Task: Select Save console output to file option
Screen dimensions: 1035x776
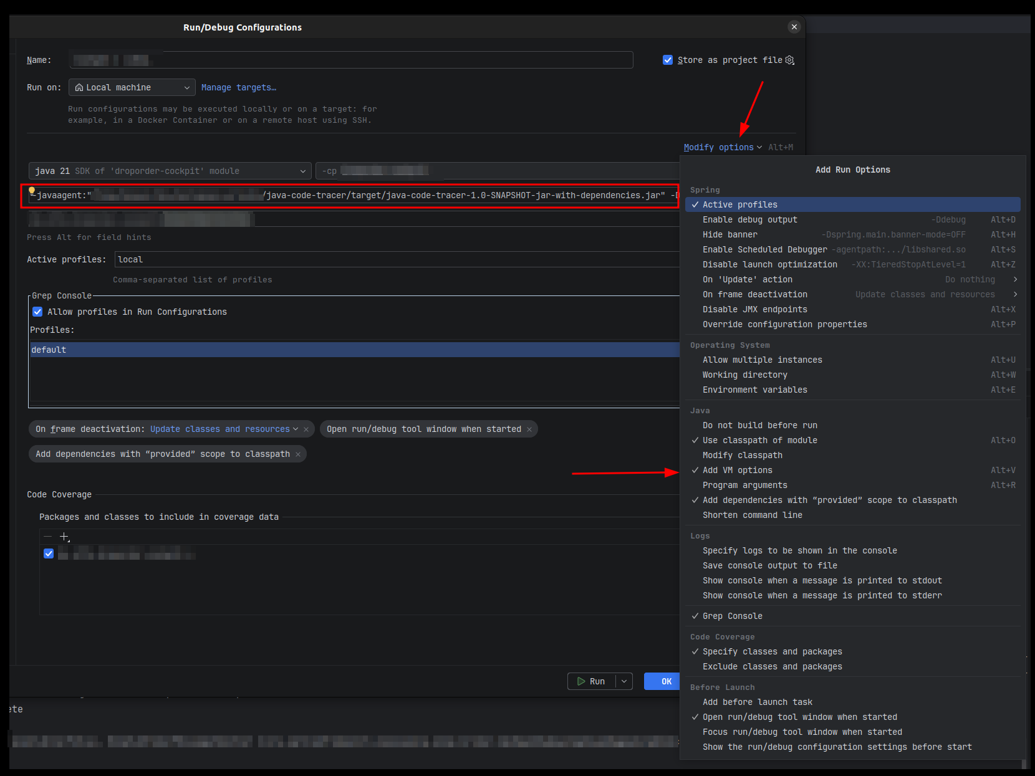Action: [852, 565]
